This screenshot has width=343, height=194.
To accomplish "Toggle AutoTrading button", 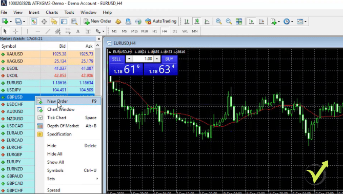I will pyautogui.click(x=161, y=21).
